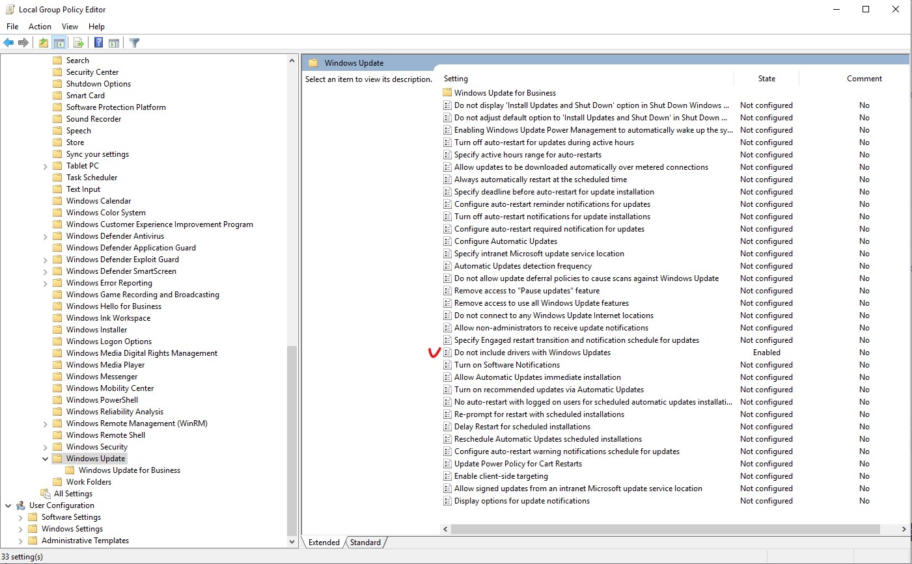Select the Windows Installer tree item
Screen dimensions: 912x564
96,330
